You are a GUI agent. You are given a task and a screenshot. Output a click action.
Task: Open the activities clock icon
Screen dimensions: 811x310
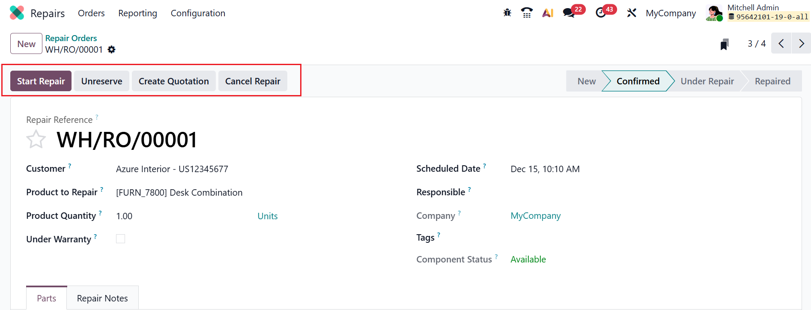pyautogui.click(x=601, y=13)
